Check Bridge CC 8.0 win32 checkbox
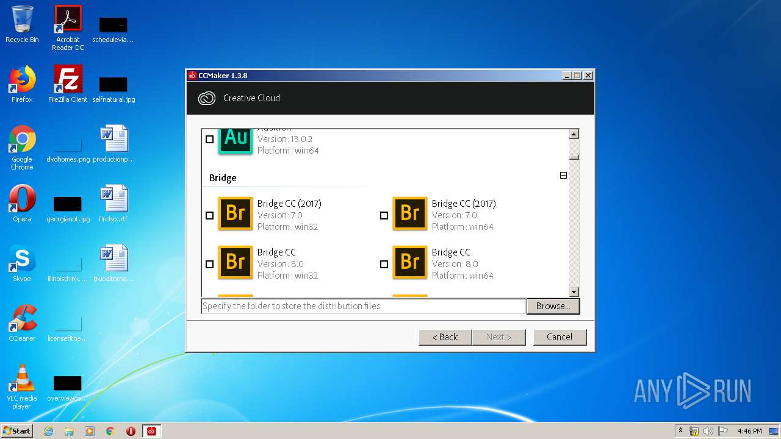Screen dimensions: 781x439 210,264
